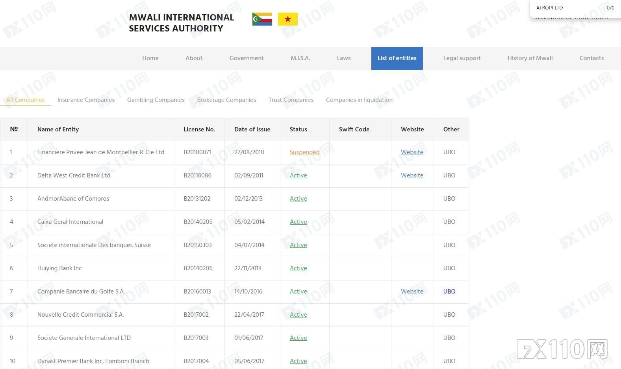This screenshot has height=369, width=621.
Task: Open the Home menu item
Action: 150,58
